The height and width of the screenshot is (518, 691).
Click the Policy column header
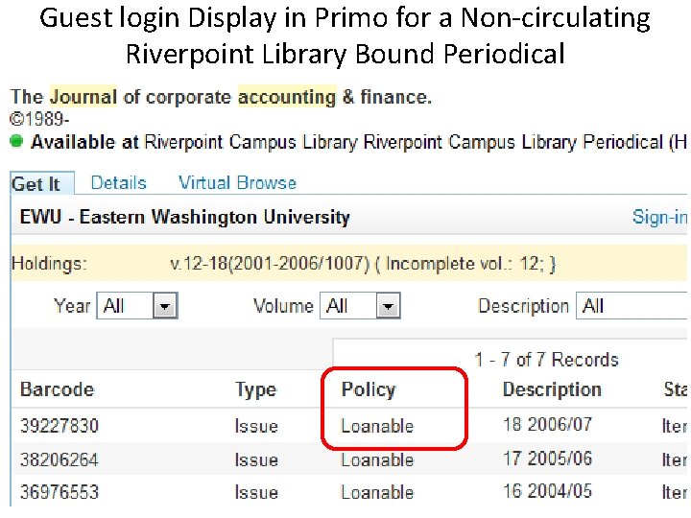tap(369, 389)
